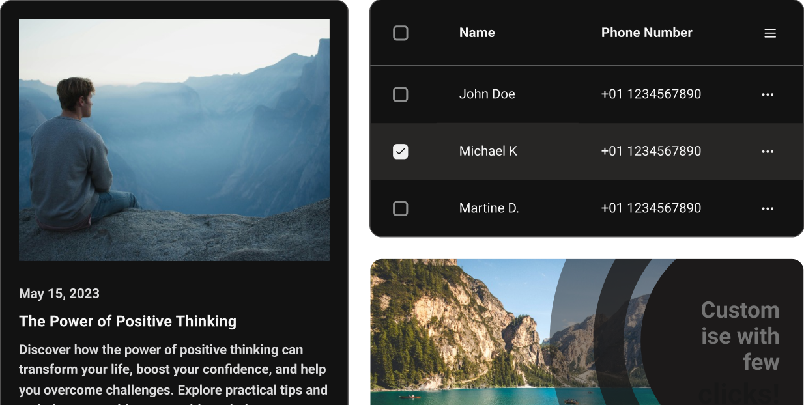The width and height of the screenshot is (804, 405).
Task: Click the menu icon beside Phone Number column
Action: (770, 33)
